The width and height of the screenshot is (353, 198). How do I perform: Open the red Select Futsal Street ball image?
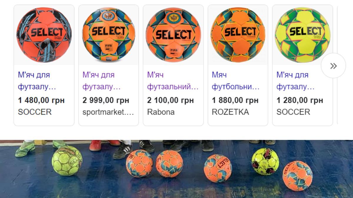pos(44,35)
